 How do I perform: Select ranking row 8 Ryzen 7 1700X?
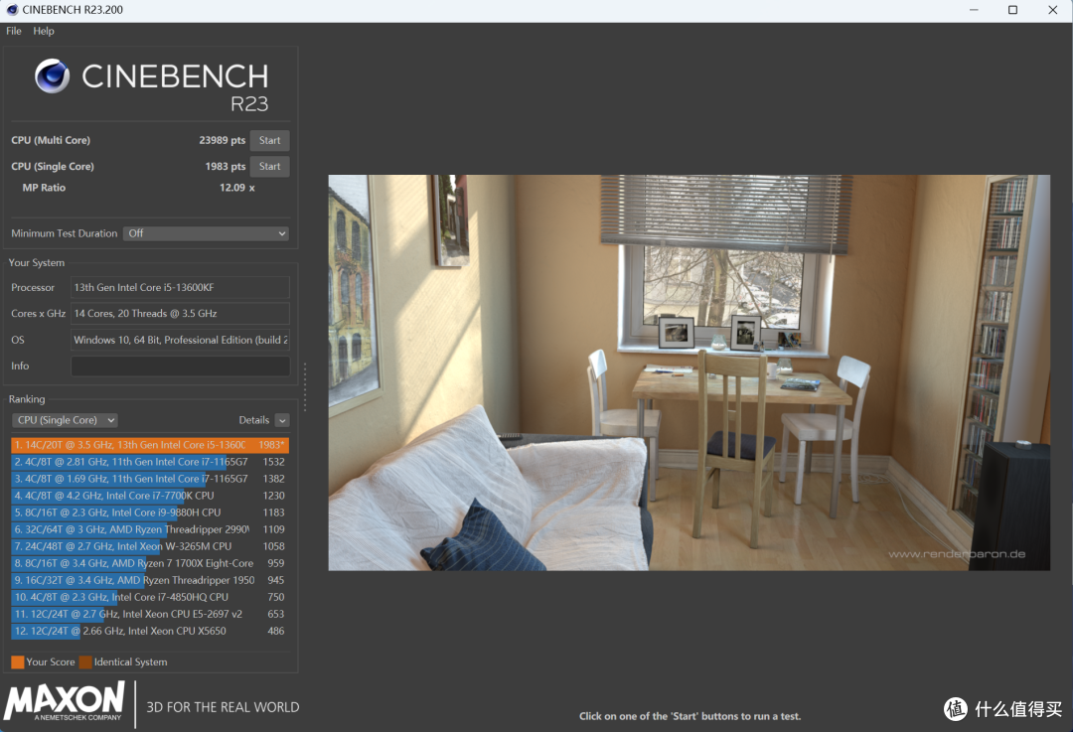pyautogui.click(x=150, y=563)
